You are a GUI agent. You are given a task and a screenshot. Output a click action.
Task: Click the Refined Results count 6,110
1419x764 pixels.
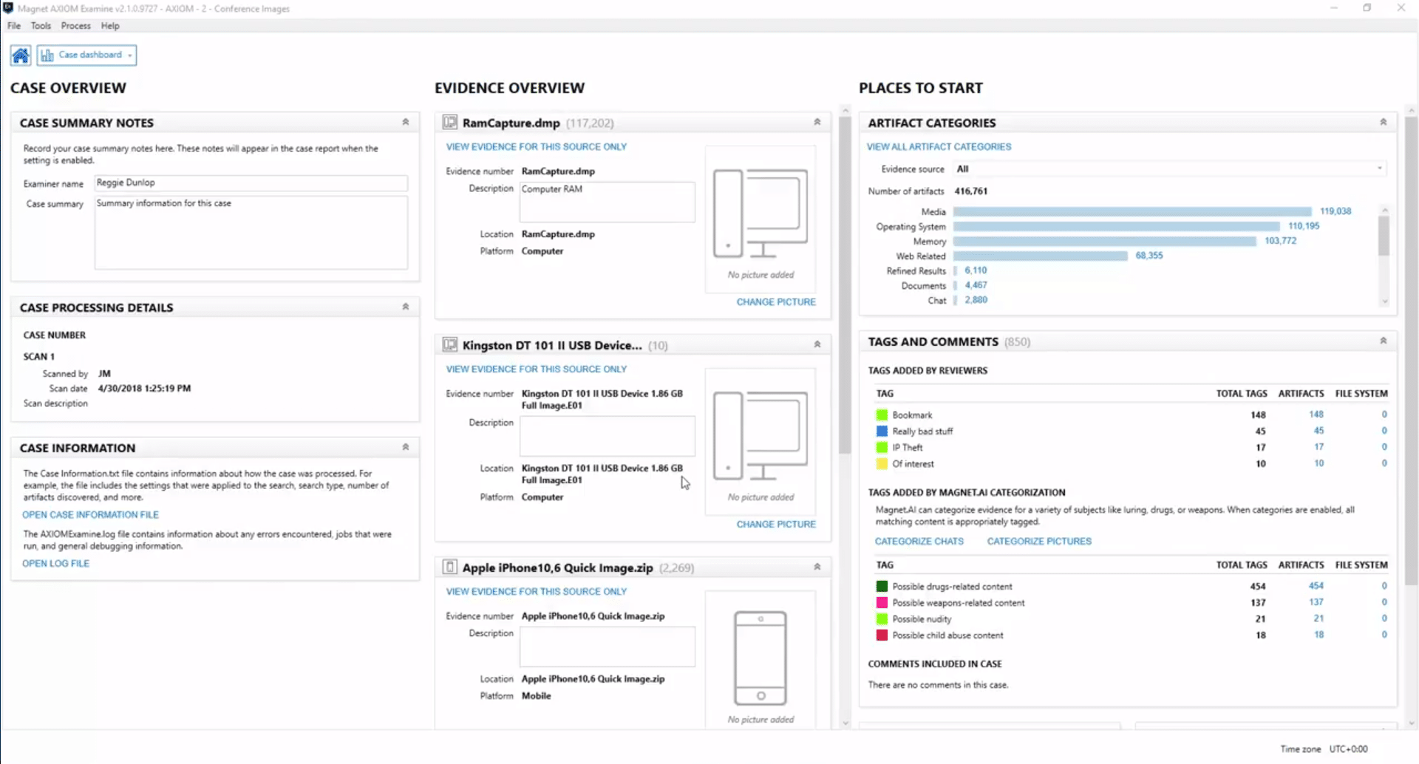976,270
